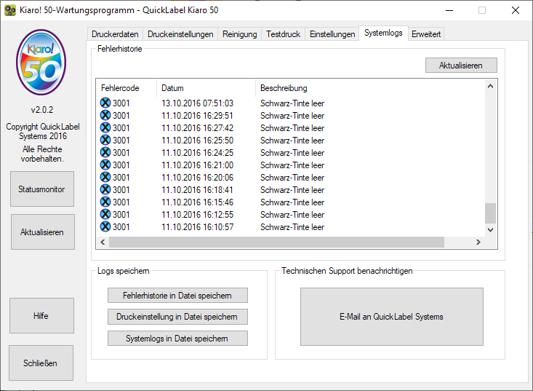The width and height of the screenshot is (533, 391).
Task: Select date cell 11.10.2016 16:24:25
Action: pos(197,153)
